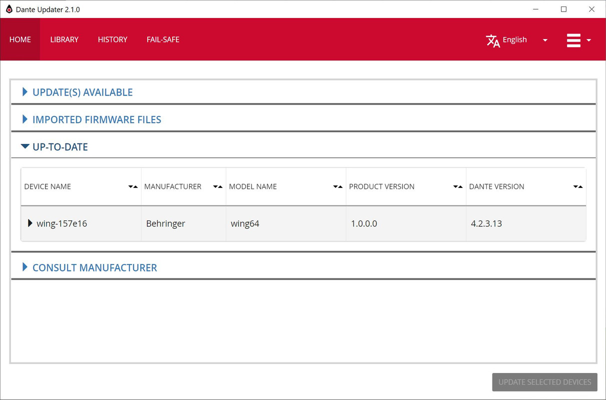Image resolution: width=606 pixels, height=400 pixels.
Task: Switch to the HOME tab
Action: pos(20,39)
